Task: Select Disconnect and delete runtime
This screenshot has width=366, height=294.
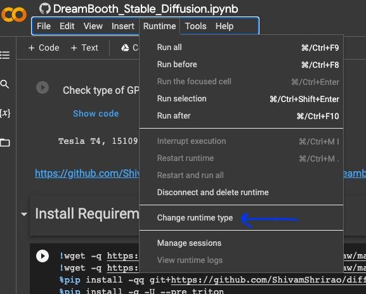Action: click(x=241, y=193)
